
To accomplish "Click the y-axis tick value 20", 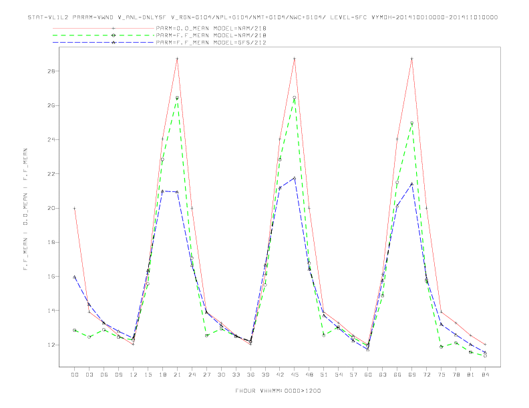I will (51, 208).
